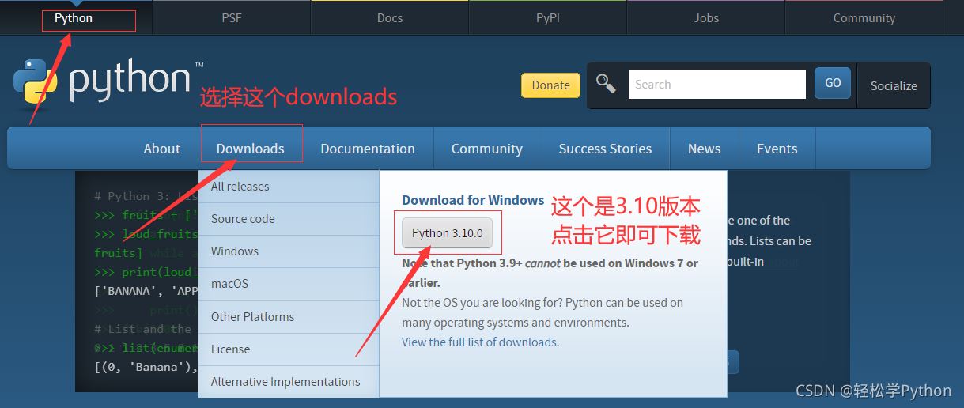This screenshot has width=964, height=408.
Task: Open the Socialize dropdown
Action: pyautogui.click(x=894, y=85)
